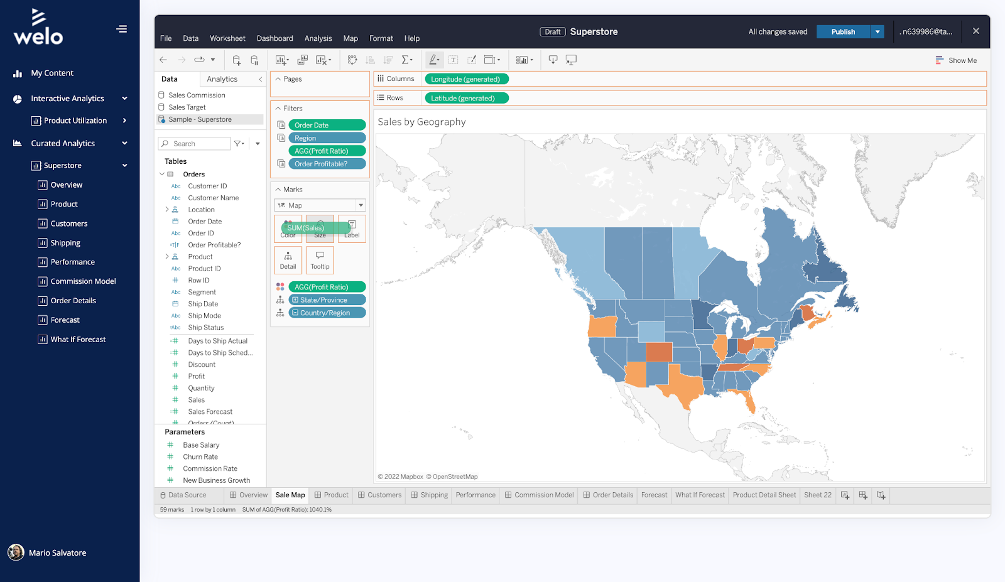Open Show Me panel
Image resolution: width=1005 pixels, height=582 pixels.
956,60
